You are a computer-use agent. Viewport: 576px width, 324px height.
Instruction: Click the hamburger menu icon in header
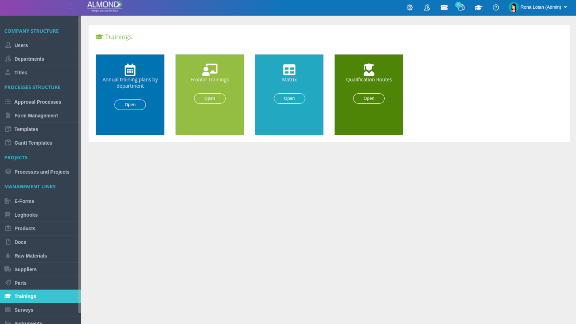pos(71,6)
